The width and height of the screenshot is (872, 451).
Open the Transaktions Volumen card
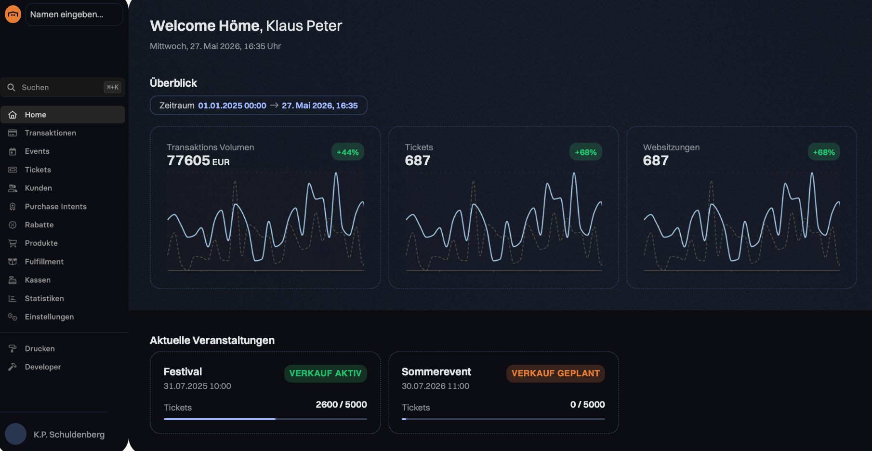[x=265, y=208]
